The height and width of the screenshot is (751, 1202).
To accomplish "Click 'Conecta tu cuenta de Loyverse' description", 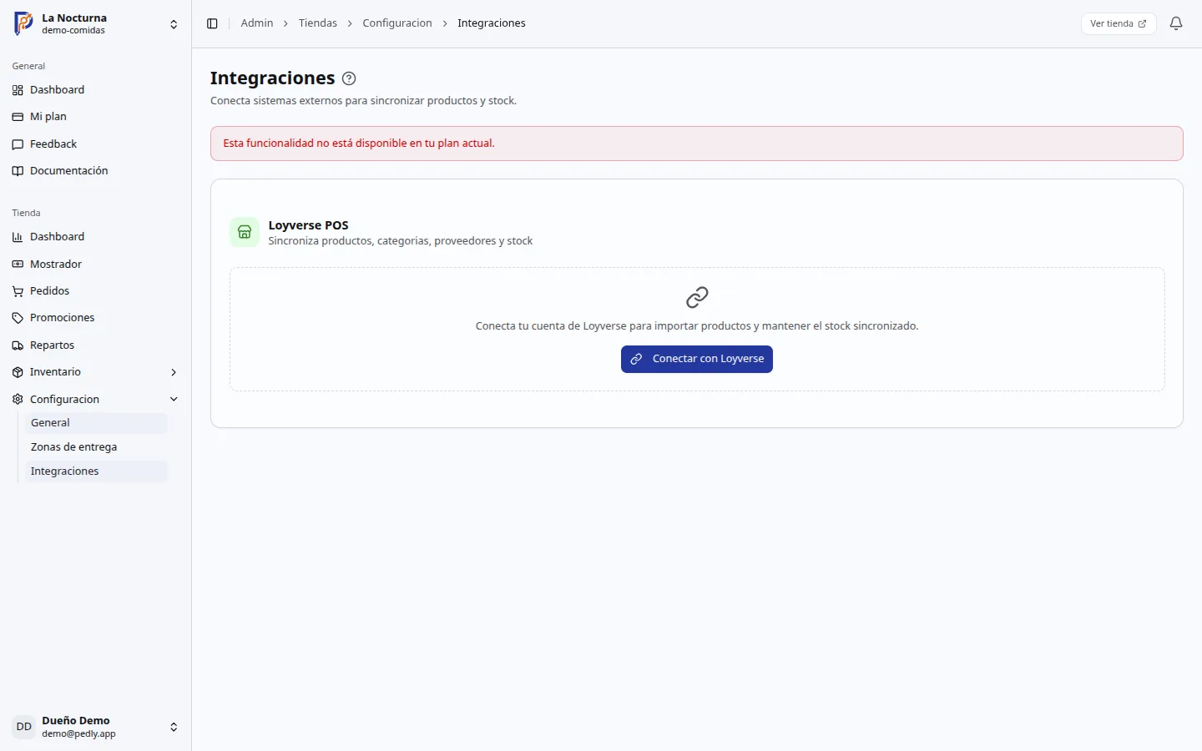I will 697,326.
